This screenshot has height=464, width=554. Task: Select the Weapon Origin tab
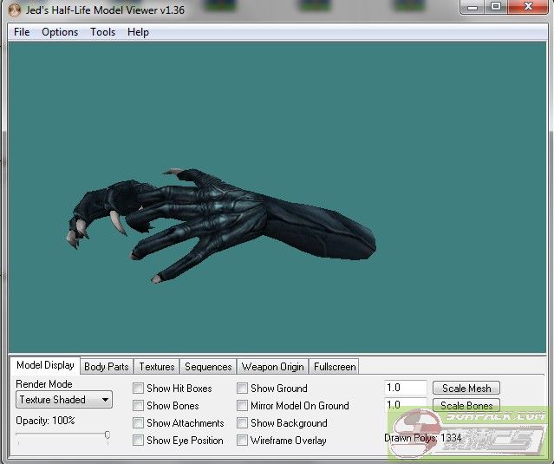click(272, 367)
